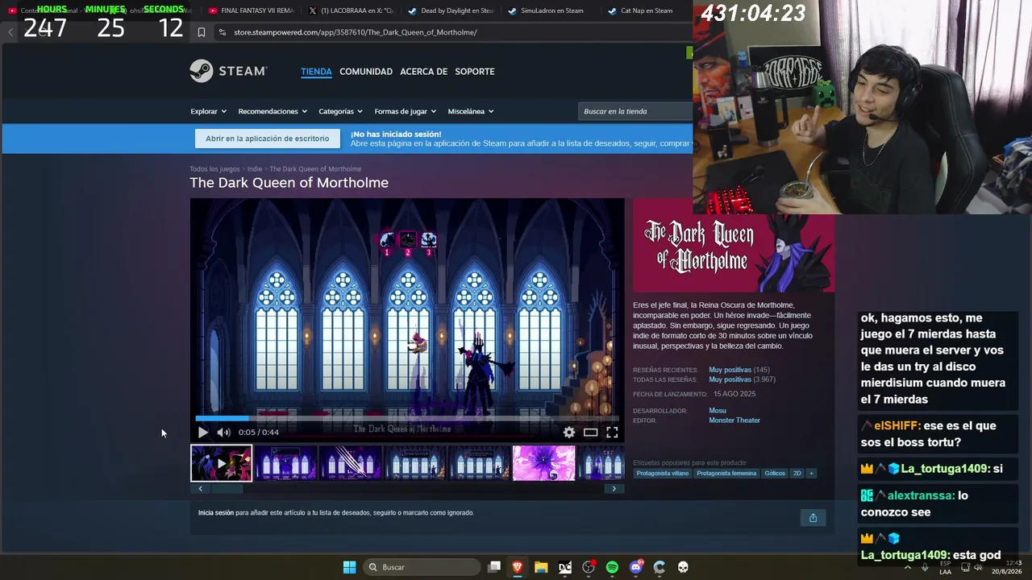This screenshot has height=580, width=1032.
Task: Switch to the LACOBRAAA en X tab
Action: 351,10
